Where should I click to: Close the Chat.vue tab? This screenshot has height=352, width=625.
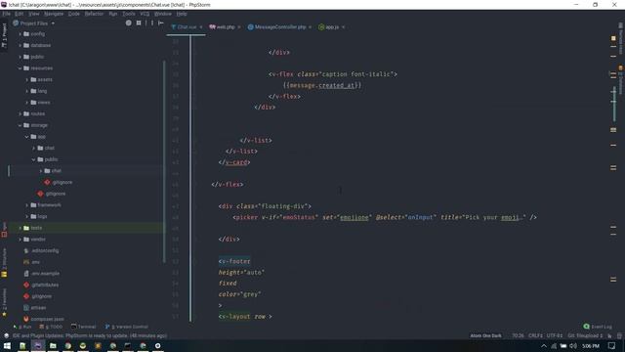pyautogui.click(x=201, y=27)
